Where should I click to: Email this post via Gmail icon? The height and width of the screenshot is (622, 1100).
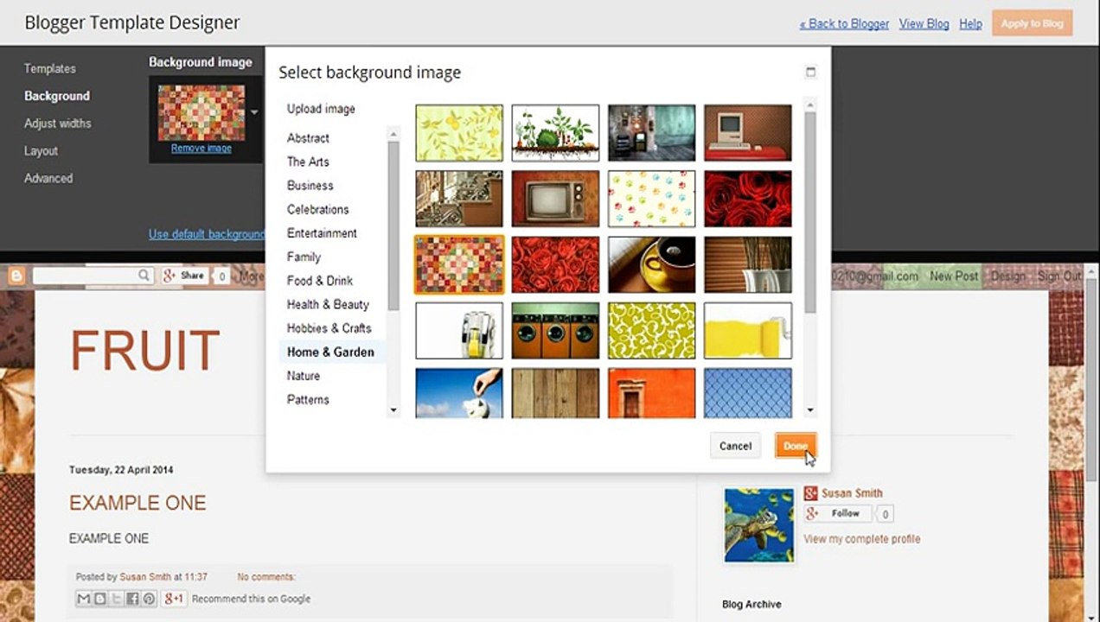click(x=84, y=599)
